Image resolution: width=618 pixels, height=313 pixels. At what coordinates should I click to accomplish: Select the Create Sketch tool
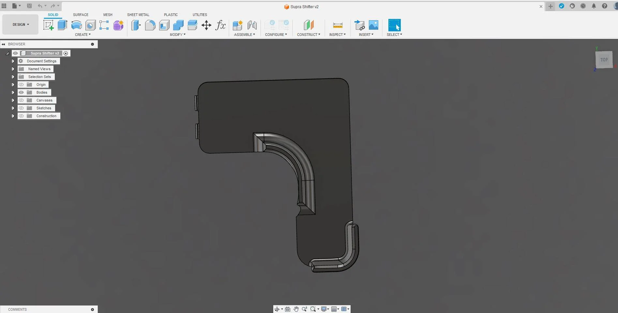[x=48, y=25]
